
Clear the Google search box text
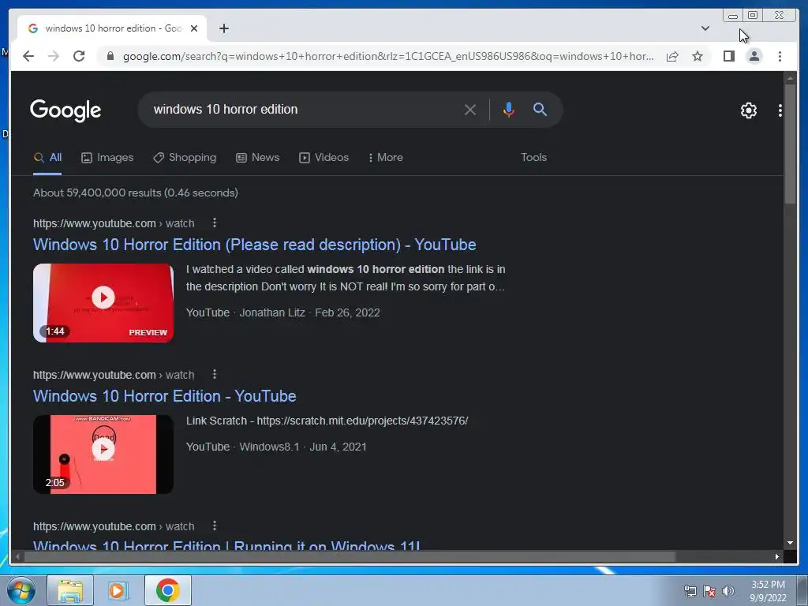point(469,109)
